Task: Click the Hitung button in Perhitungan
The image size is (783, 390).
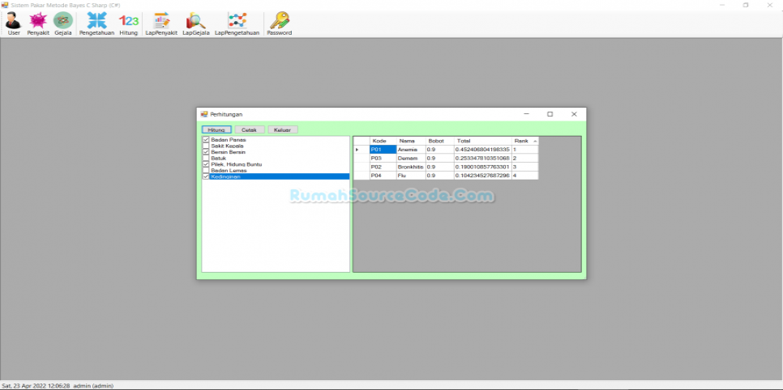Action: point(216,129)
